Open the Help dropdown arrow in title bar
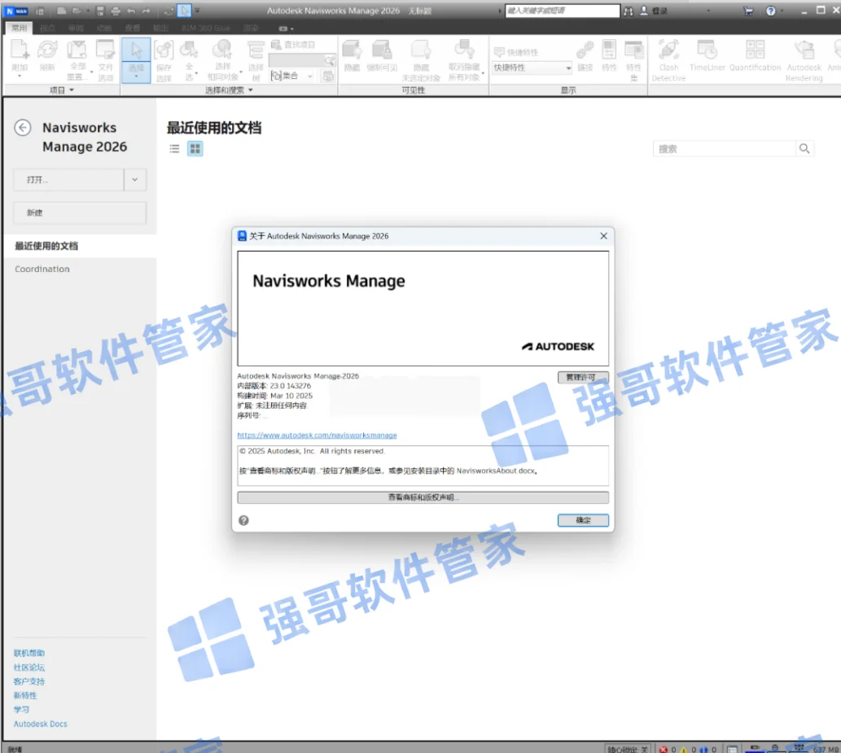This screenshot has width=841, height=753. coord(782,11)
